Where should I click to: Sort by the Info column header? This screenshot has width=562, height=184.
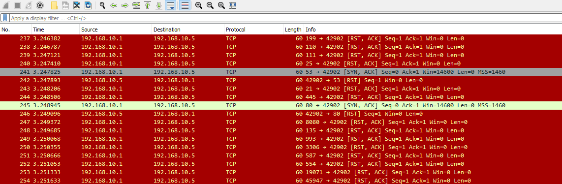(x=433, y=30)
